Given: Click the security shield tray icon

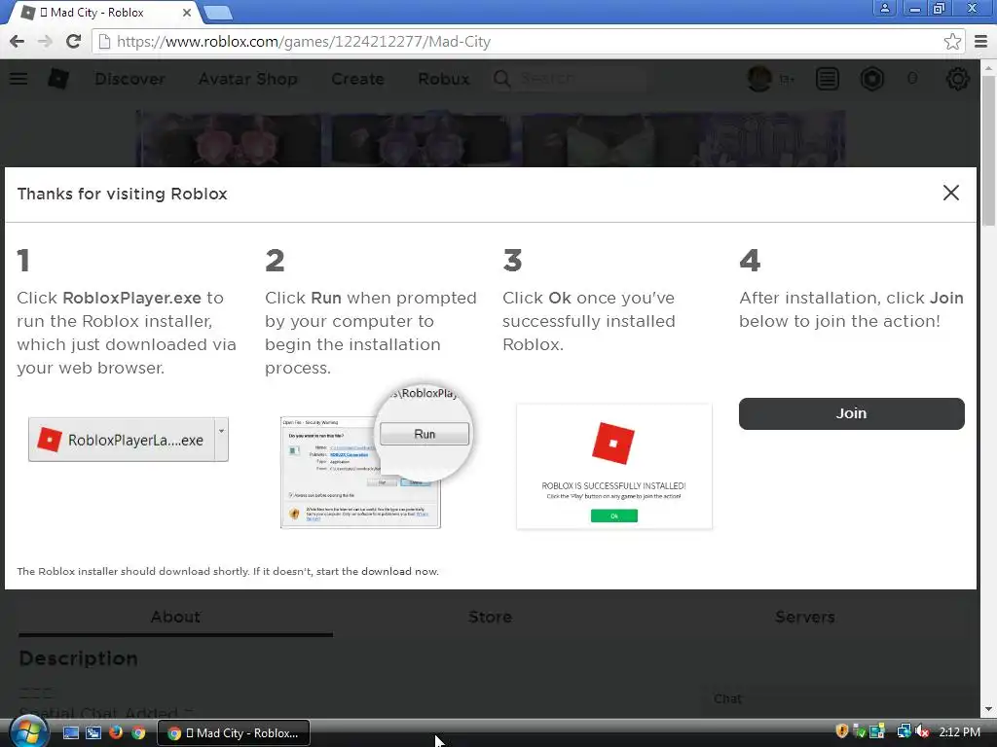Looking at the screenshot, I should [x=842, y=731].
